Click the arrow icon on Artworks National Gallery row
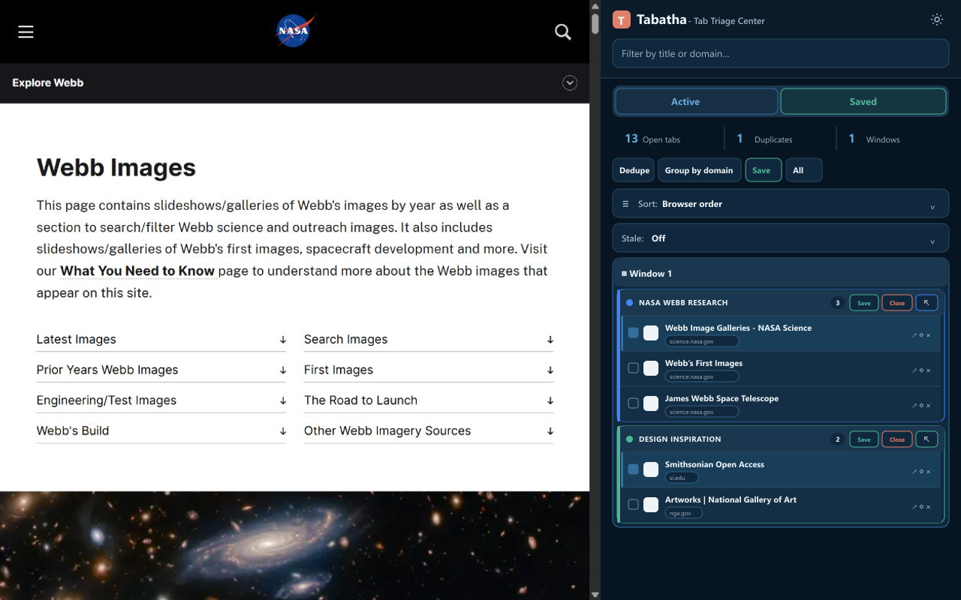This screenshot has height=600, width=961. pyautogui.click(x=914, y=507)
